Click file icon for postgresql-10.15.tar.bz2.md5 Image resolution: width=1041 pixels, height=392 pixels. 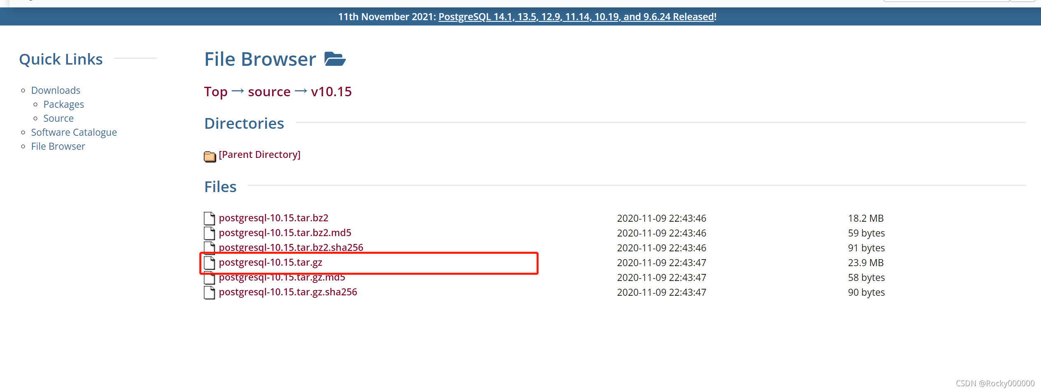(209, 233)
